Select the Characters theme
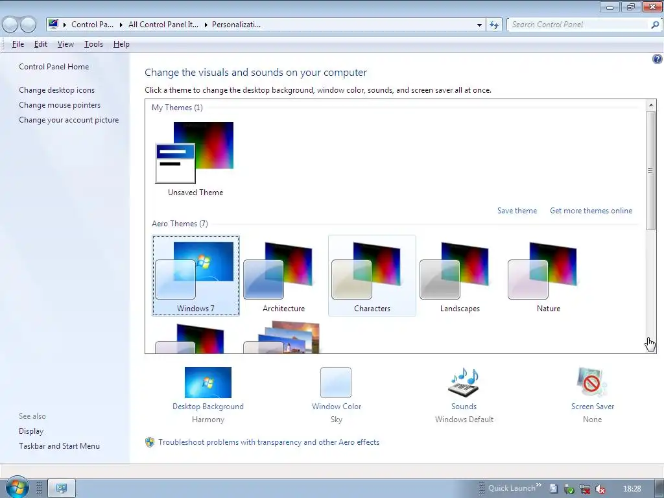This screenshot has width=664, height=498. pyautogui.click(x=372, y=276)
